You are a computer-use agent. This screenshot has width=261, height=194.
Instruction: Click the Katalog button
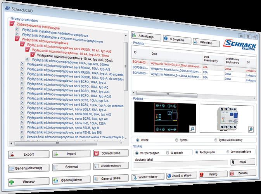coord(213,174)
